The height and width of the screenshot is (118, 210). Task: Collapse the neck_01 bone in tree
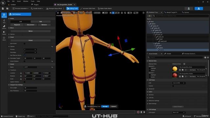coord(154,35)
